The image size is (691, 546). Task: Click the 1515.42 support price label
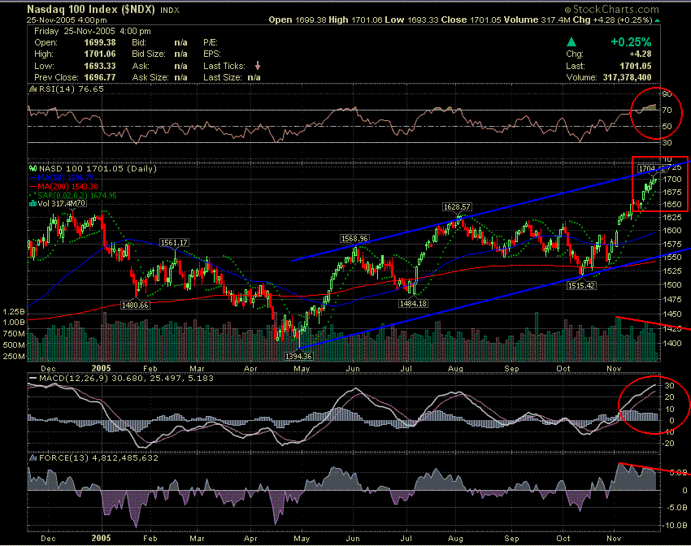point(581,286)
